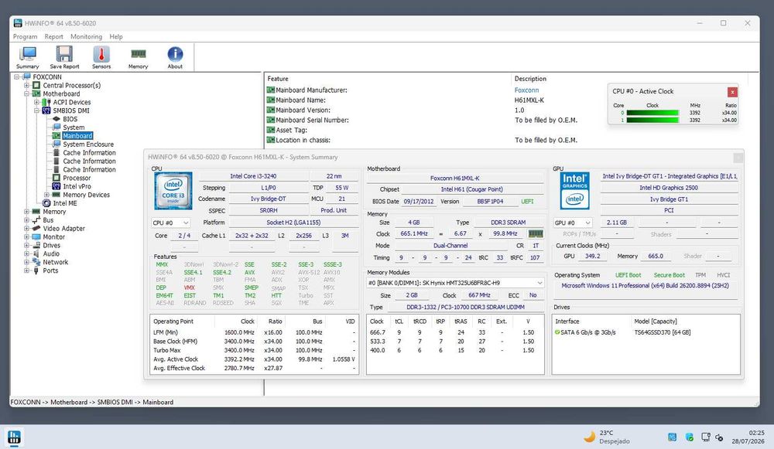
Task: Open the CPU #0 selector dropdown
Action: tap(171, 223)
